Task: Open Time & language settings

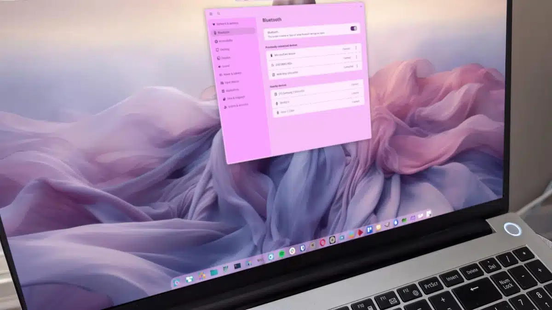Action: tap(234, 98)
